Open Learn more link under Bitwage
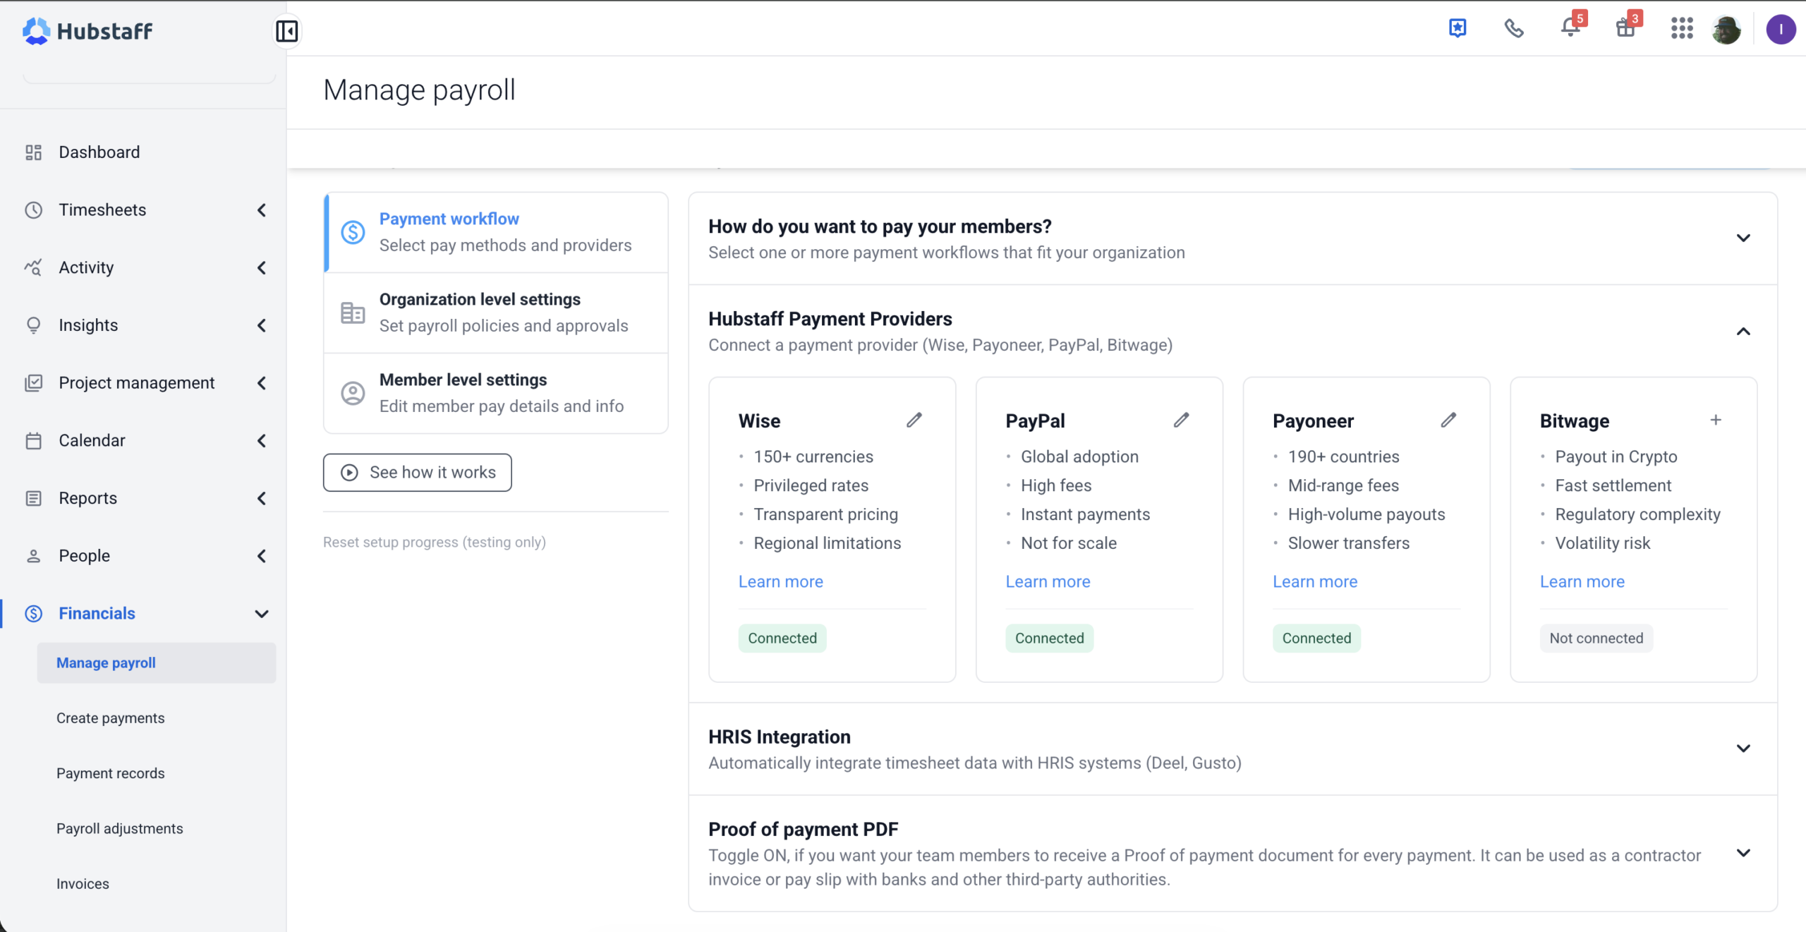Image resolution: width=1806 pixels, height=932 pixels. pos(1582,582)
